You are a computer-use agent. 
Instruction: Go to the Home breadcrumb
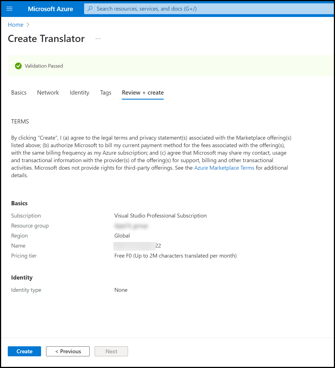[x=16, y=25]
